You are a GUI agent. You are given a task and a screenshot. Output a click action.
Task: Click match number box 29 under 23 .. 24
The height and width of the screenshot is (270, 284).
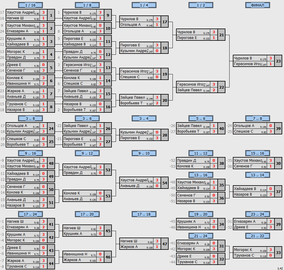point(278,224)
